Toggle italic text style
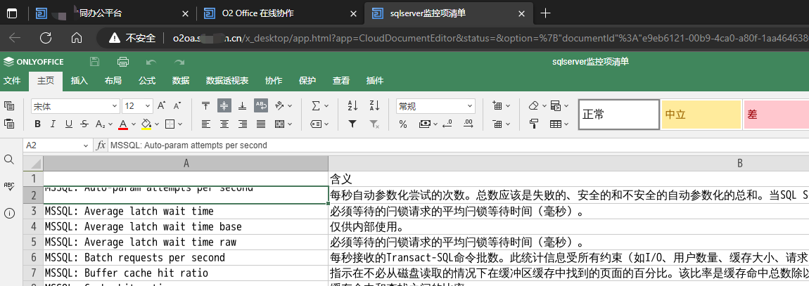Image resolution: width=809 pixels, height=286 pixels. coord(53,124)
